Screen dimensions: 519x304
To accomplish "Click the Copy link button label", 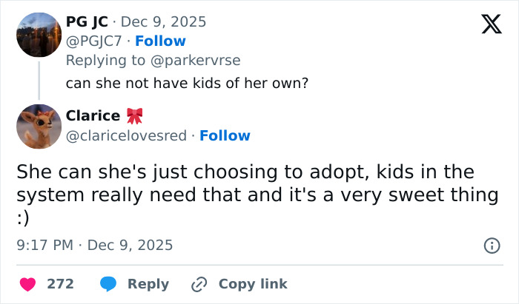I will (253, 284).
